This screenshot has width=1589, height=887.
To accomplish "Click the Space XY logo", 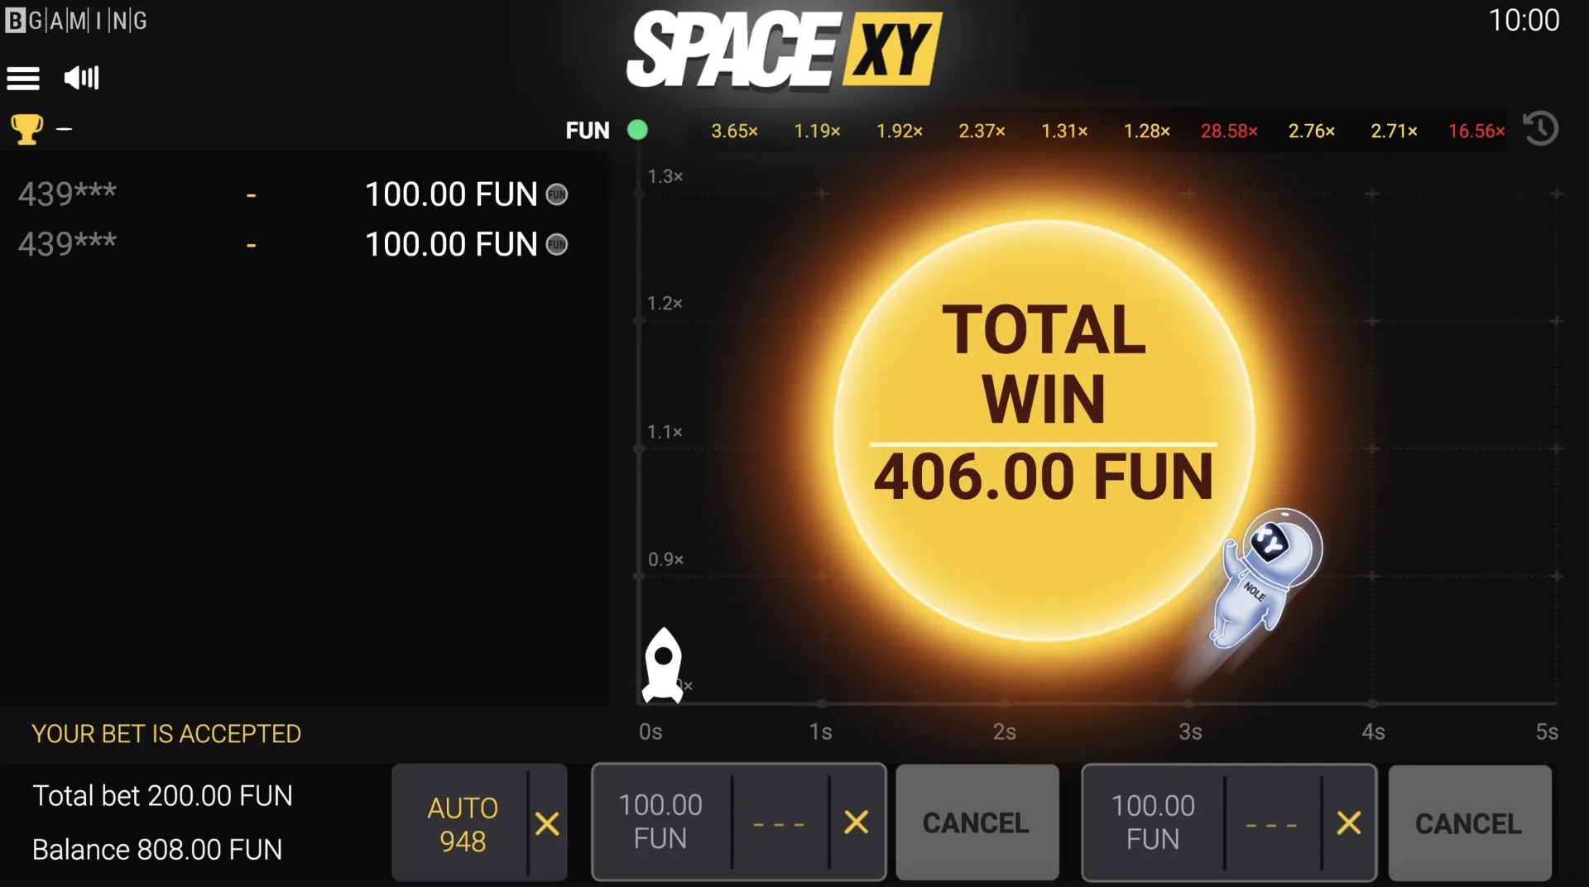I will [783, 50].
